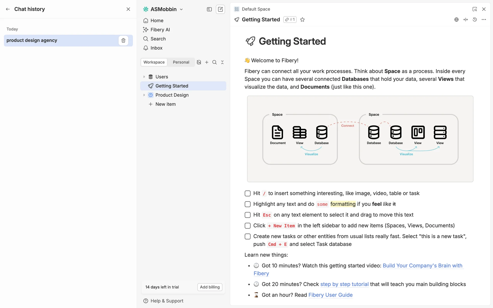Viewport: 493px width, 308px height.
Task: Click the Add billing button
Action: [210, 287]
